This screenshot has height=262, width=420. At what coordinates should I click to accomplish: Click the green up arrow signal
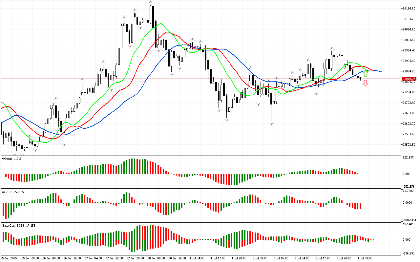pos(366,74)
